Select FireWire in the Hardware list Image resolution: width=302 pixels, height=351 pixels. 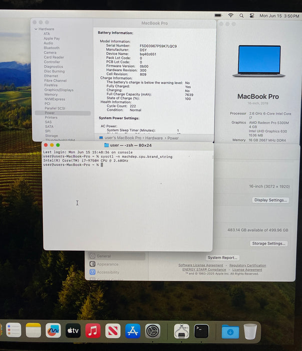point(51,85)
